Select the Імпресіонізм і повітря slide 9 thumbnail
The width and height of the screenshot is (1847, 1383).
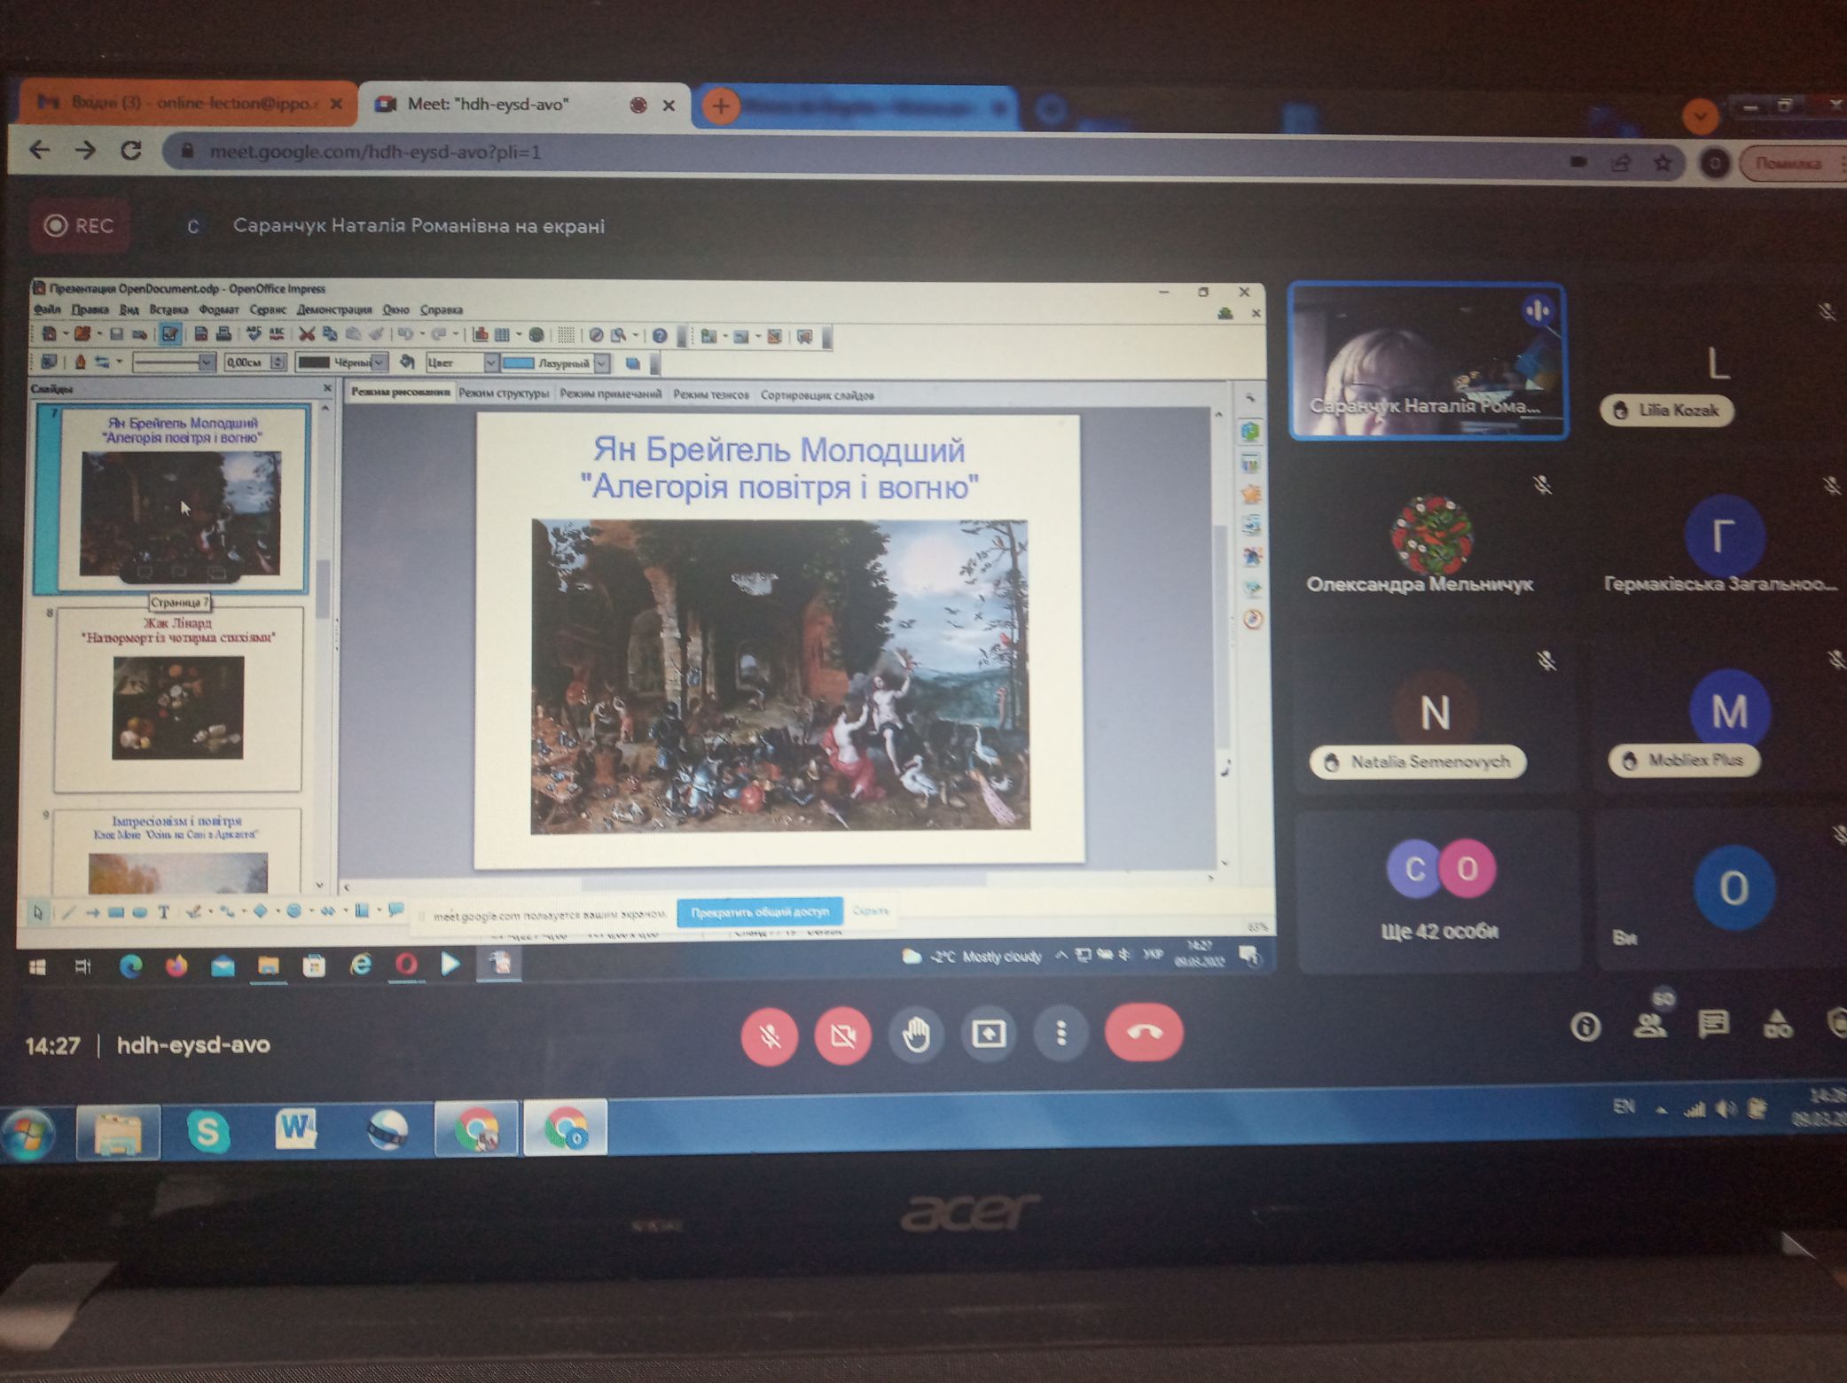(177, 851)
